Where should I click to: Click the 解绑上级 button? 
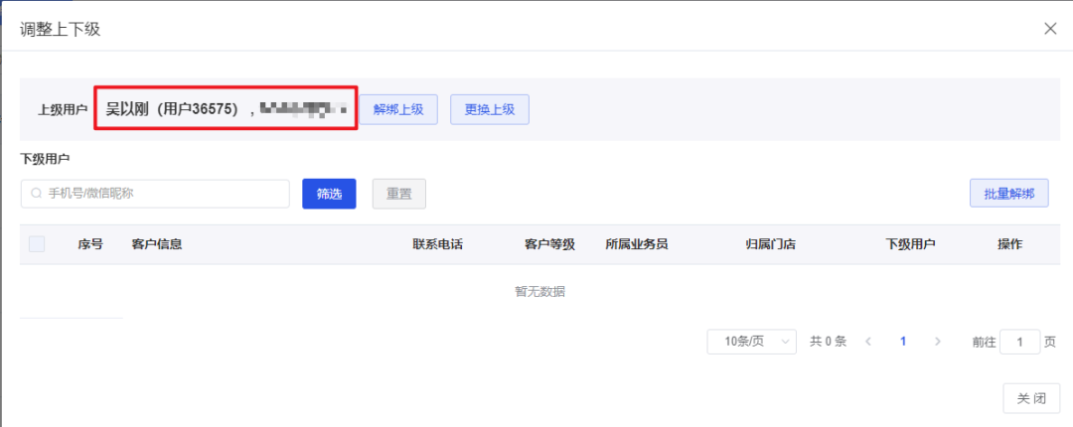pyautogui.click(x=398, y=109)
